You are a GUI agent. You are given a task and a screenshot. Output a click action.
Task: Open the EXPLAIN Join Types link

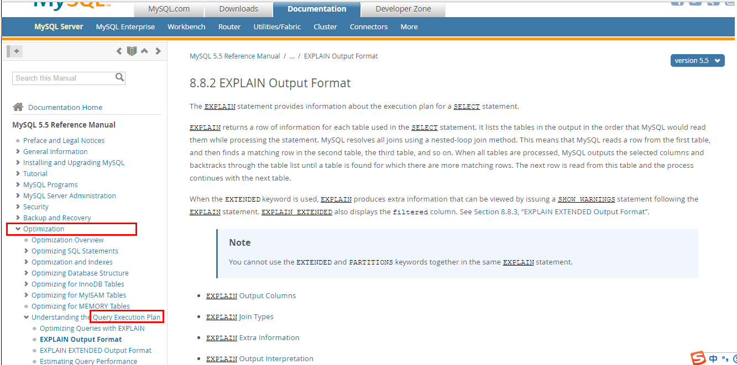(x=240, y=316)
